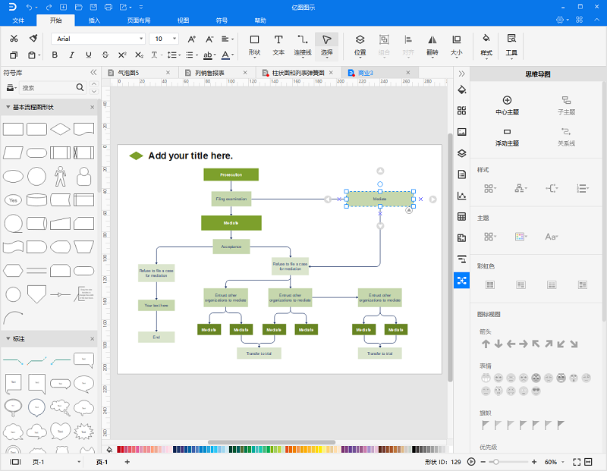Image resolution: width=607 pixels, height=471 pixels.
Task: Close the 基本流程图形状 shape section
Action: (x=92, y=107)
